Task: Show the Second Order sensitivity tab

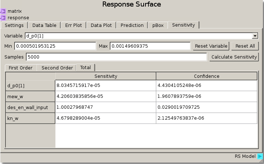Action: (x=57, y=68)
